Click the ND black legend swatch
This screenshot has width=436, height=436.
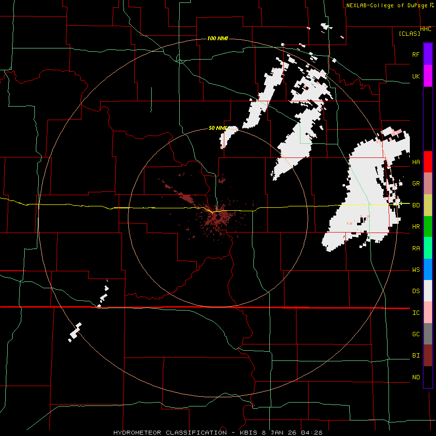coord(428,377)
